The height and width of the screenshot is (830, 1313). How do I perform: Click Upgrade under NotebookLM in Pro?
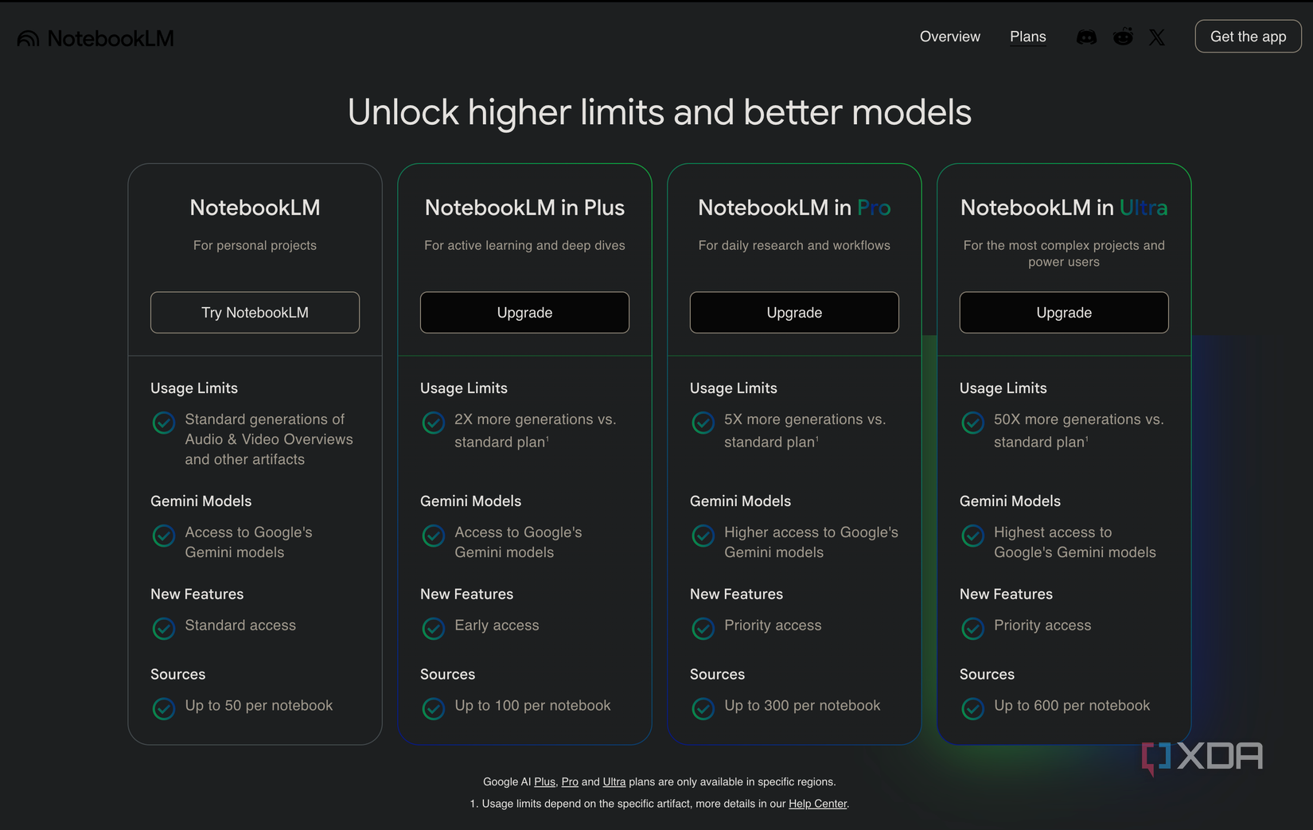[793, 312]
